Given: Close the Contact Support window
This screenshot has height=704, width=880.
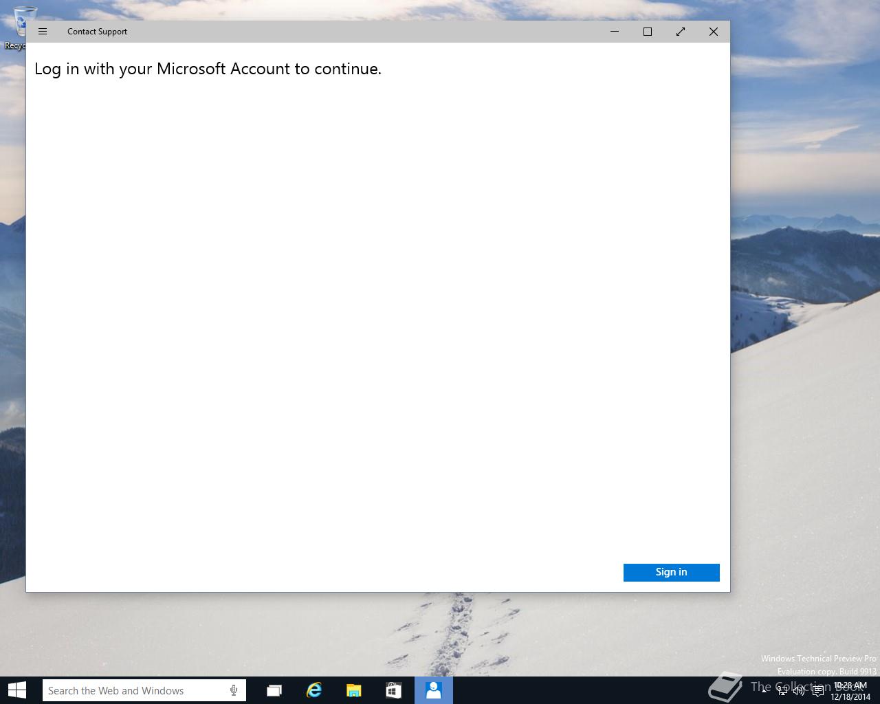Looking at the screenshot, I should [x=714, y=32].
